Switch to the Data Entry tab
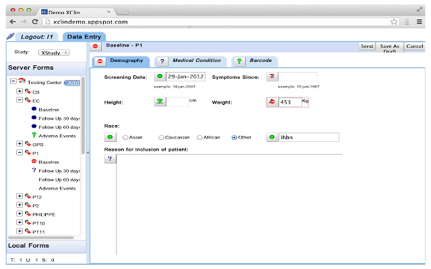Image resolution: width=431 pixels, height=269 pixels. 84,37
